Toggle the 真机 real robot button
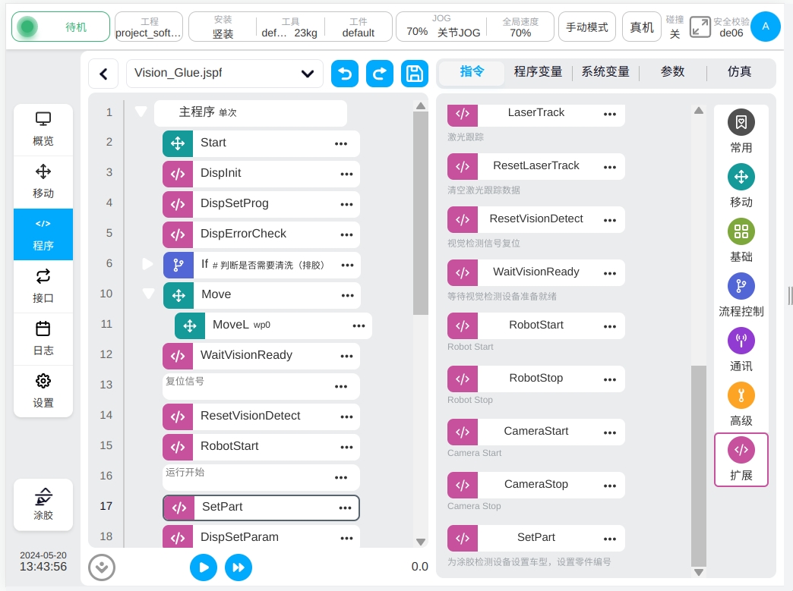Viewport: 793px width, 591px height. (642, 27)
